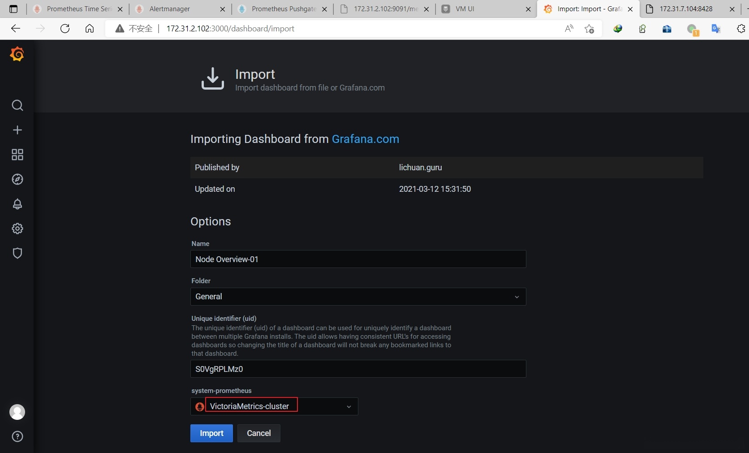Close the VM UI tab

[x=528, y=9]
